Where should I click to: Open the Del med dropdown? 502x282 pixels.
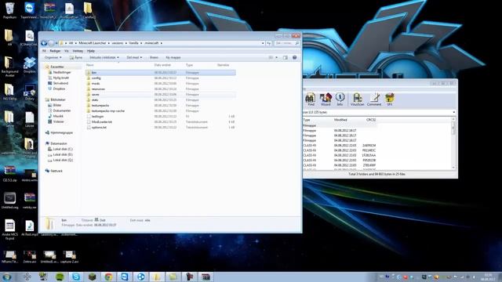[x=134, y=57]
